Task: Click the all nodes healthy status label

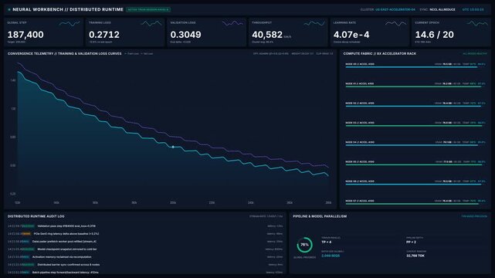Action: pos(475,54)
